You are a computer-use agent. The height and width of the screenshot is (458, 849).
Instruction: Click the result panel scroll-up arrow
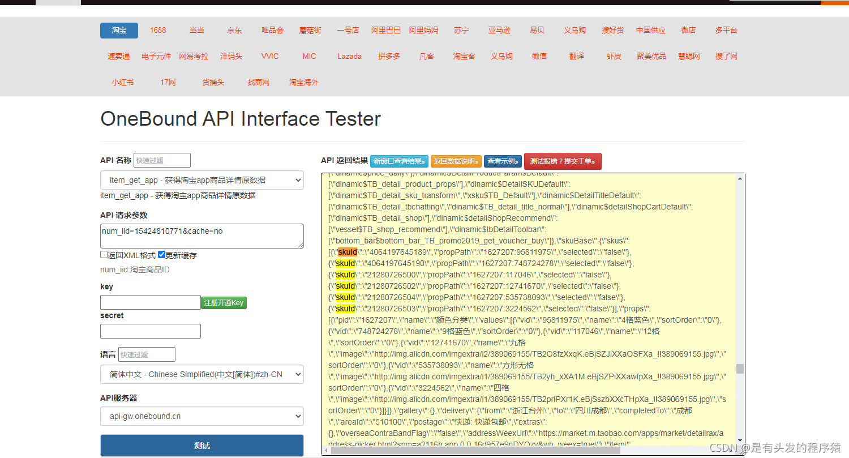point(740,178)
